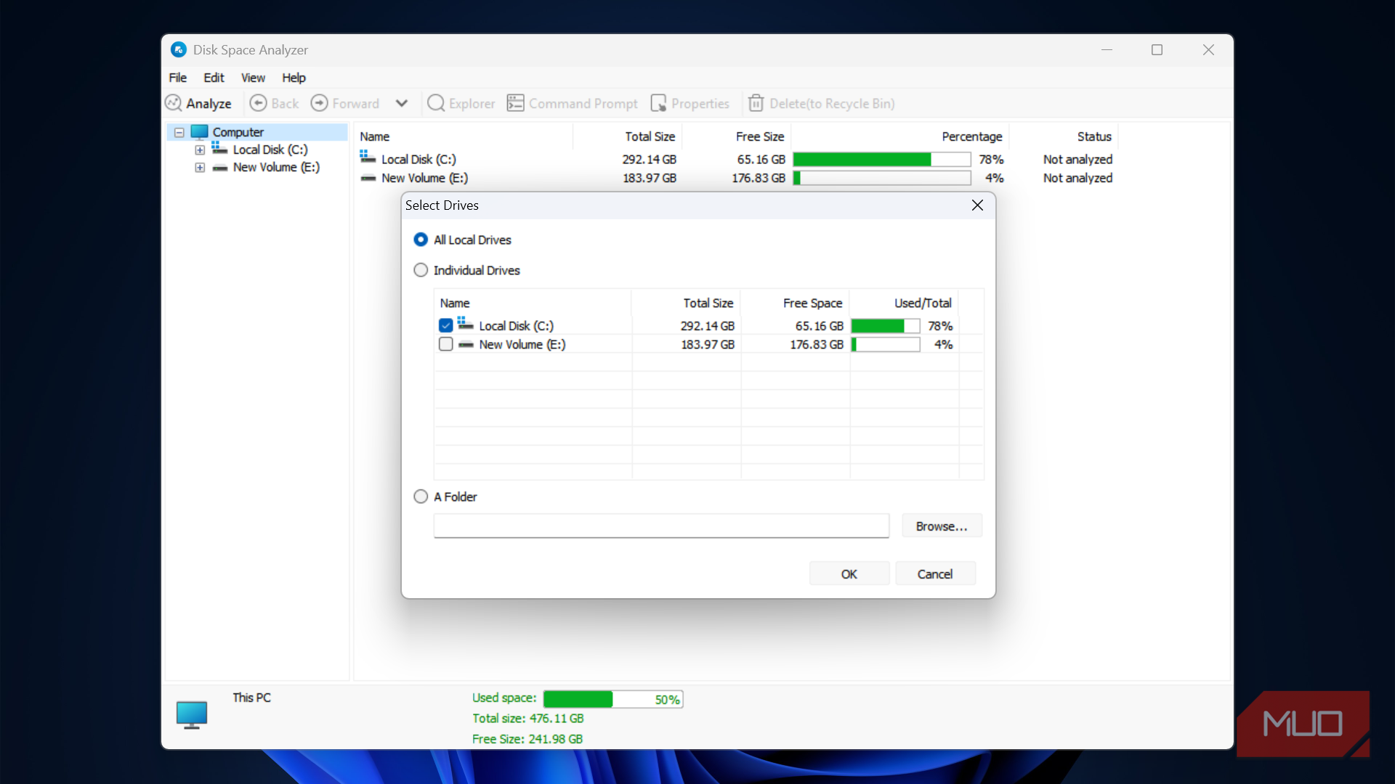The height and width of the screenshot is (784, 1395).
Task: Collapse the Computer tree node
Action: [179, 133]
